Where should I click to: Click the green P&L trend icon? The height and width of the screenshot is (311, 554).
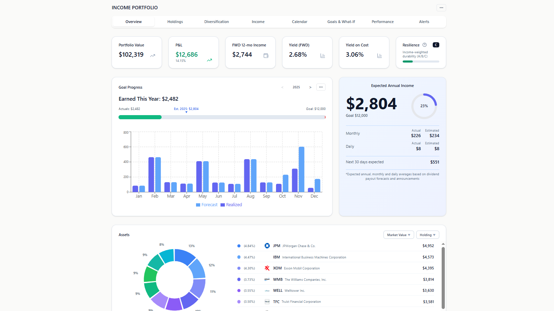[209, 60]
